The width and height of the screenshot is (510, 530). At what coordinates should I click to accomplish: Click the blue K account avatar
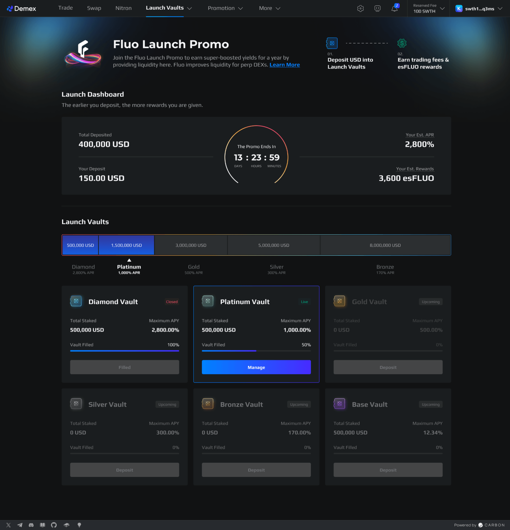(459, 9)
